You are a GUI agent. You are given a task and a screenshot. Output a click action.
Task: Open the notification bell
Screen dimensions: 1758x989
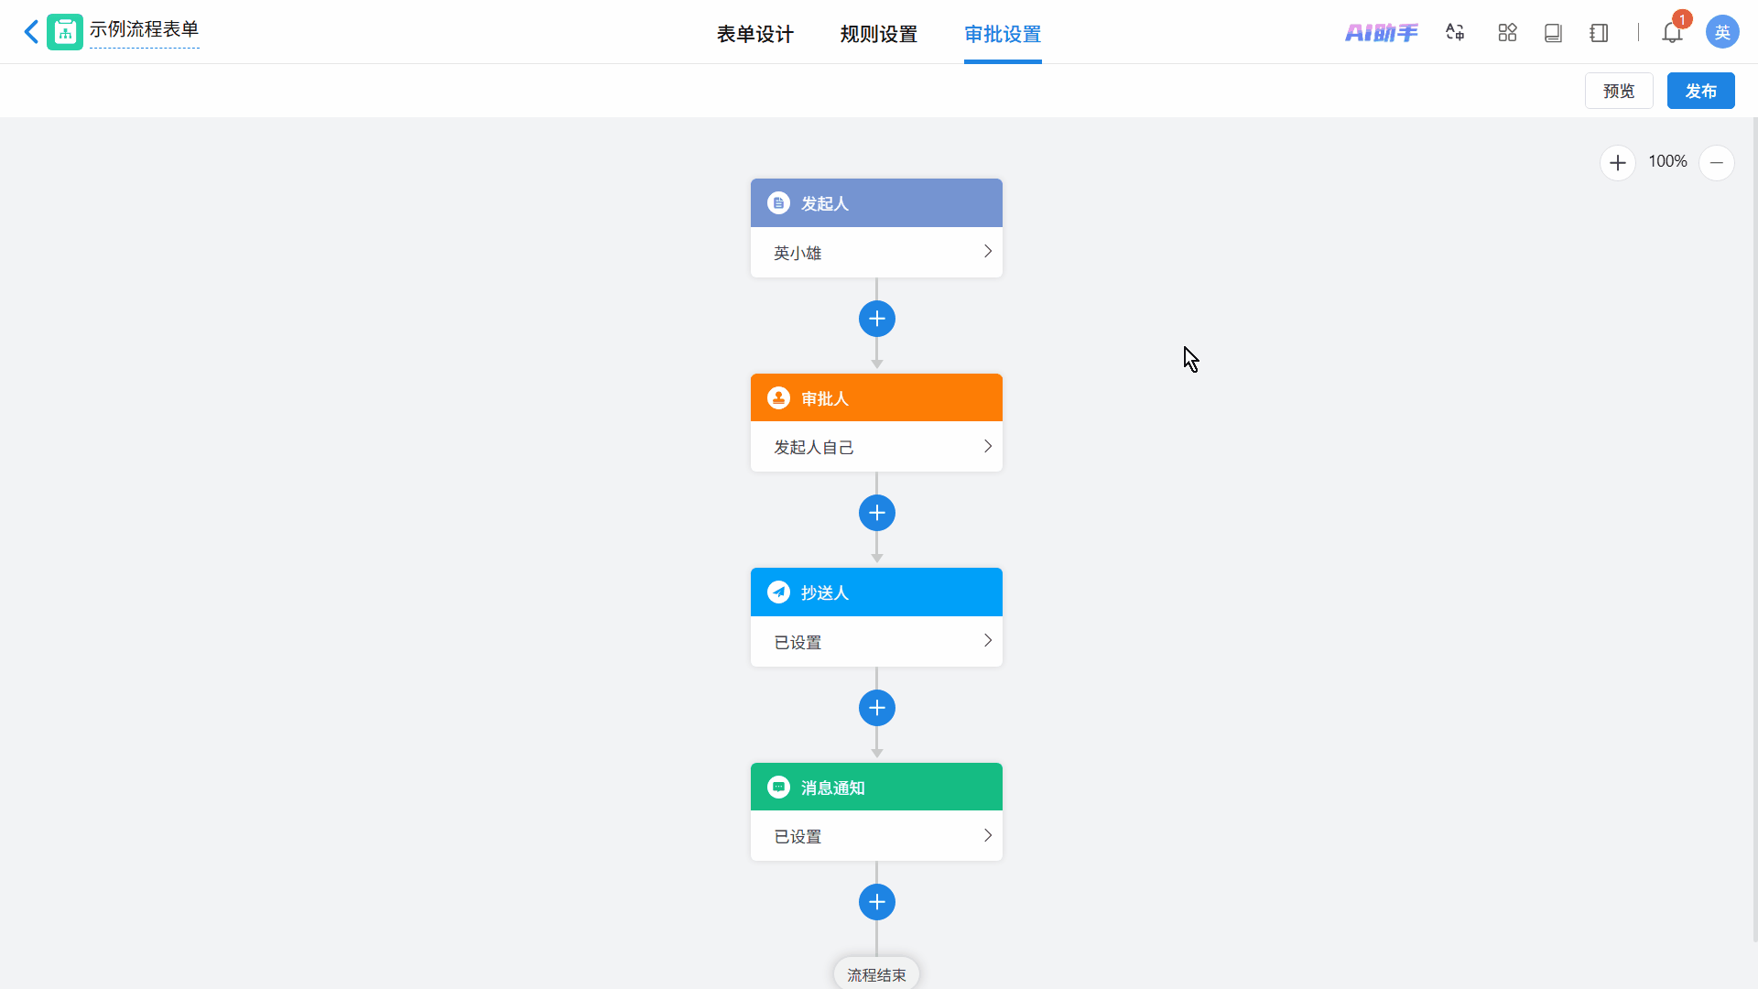point(1672,33)
